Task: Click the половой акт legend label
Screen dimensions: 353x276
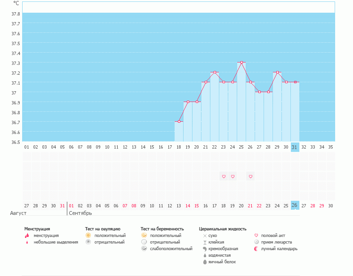Action: 273,235
